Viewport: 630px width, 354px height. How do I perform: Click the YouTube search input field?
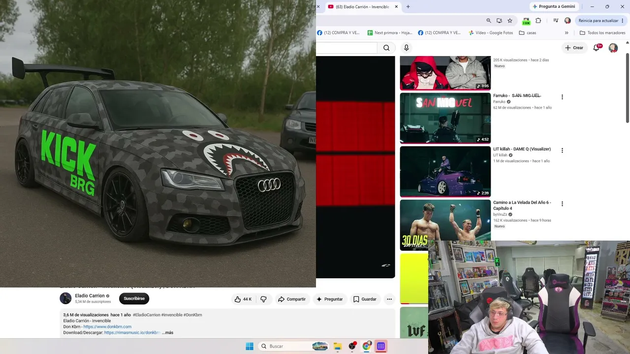(x=346, y=48)
